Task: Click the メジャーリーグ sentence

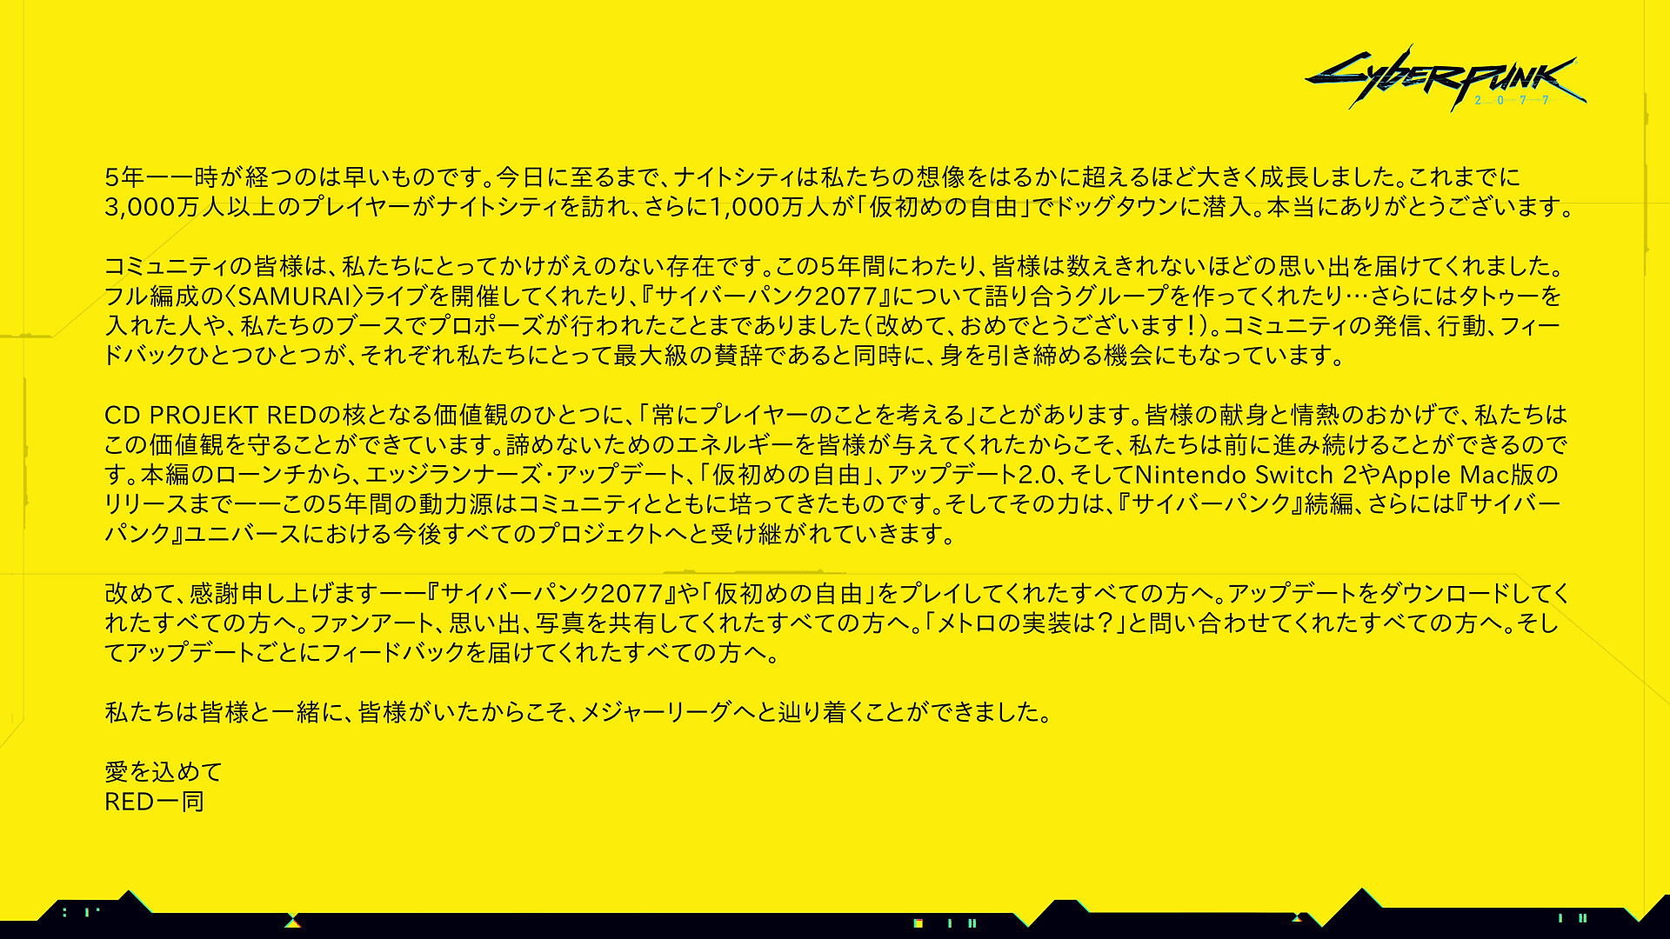Action: 578,712
